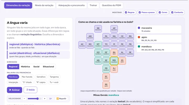Select the PB state tile
This screenshot has width=189, height=105.
click(x=130, y=45)
